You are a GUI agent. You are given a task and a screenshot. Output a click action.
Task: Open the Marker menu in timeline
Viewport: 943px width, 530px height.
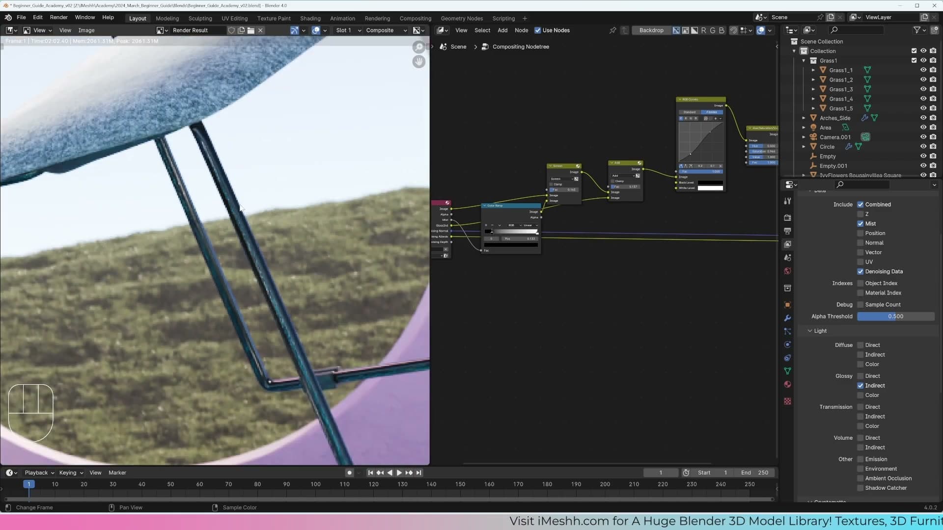coord(117,473)
